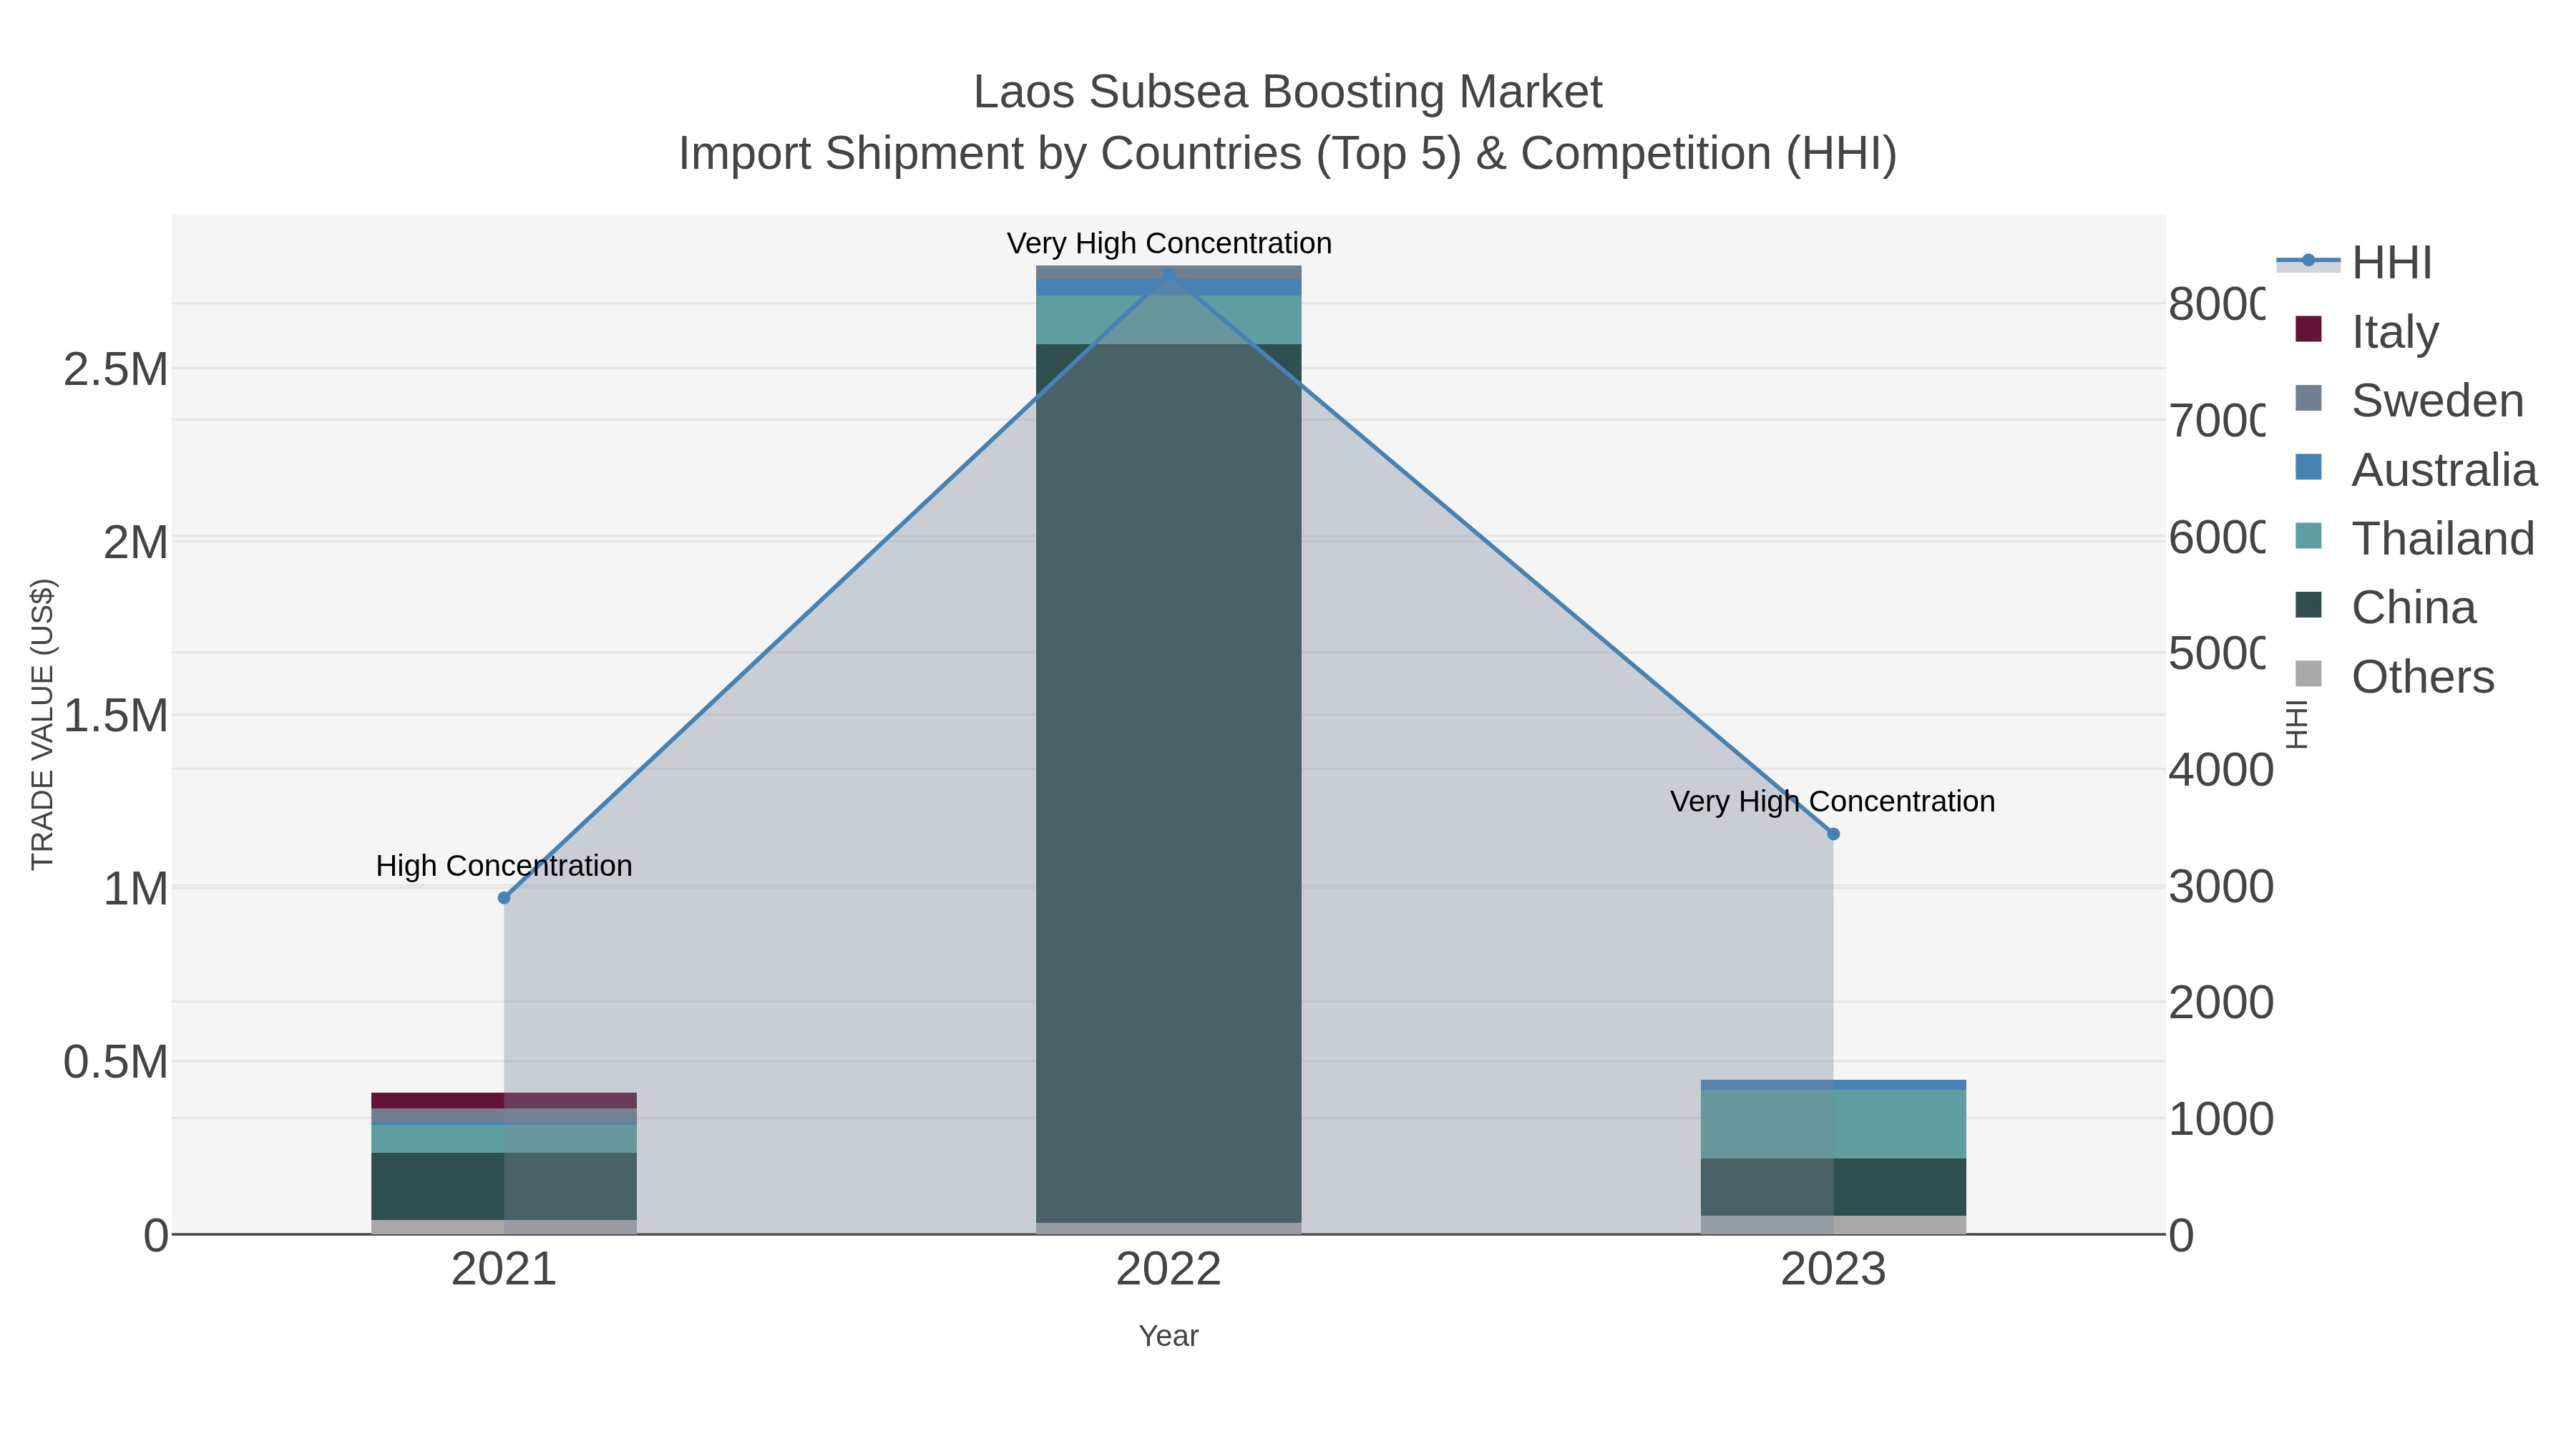Click the Sweden grey-blue color swatch
Image resolution: width=2576 pixels, height=1449 pixels.
tap(2308, 398)
